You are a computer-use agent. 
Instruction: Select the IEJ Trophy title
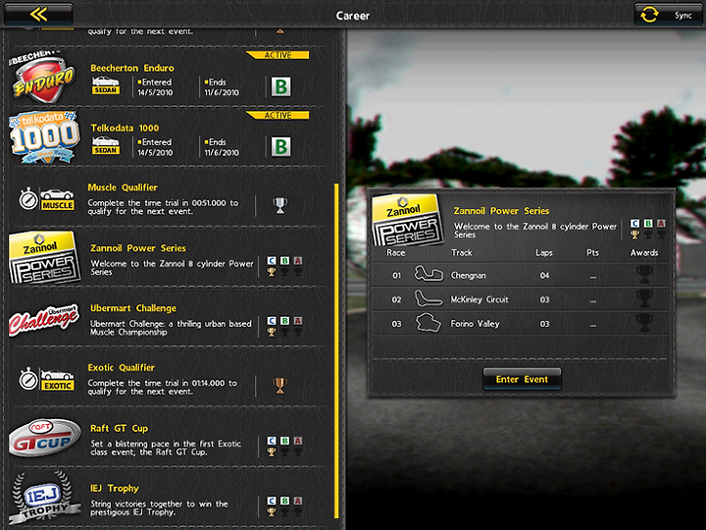pyautogui.click(x=115, y=489)
